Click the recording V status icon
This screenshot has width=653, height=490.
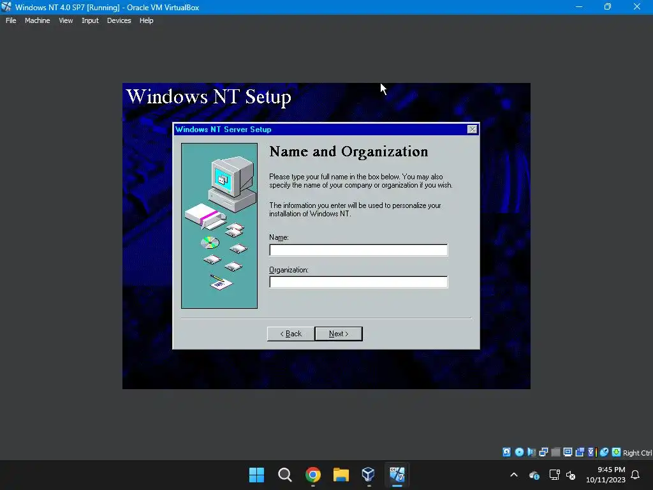tap(592, 452)
